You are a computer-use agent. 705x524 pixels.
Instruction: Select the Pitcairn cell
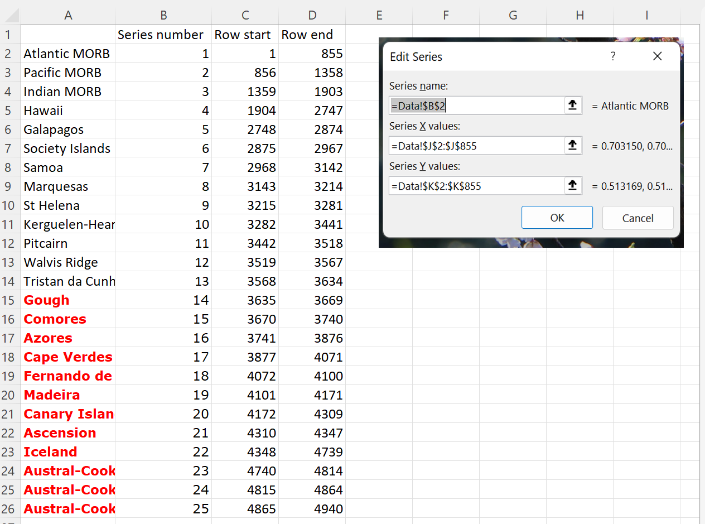pyautogui.click(x=68, y=243)
